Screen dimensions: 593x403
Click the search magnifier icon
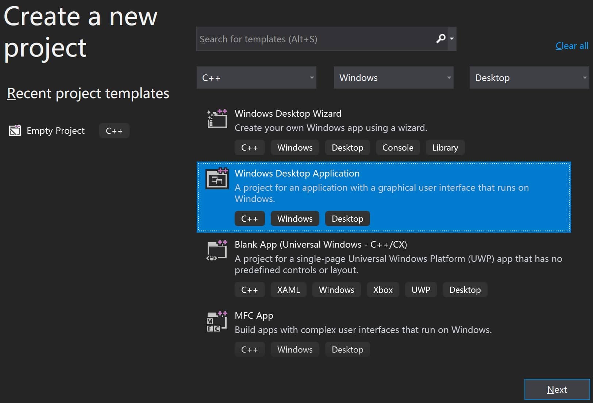click(441, 39)
